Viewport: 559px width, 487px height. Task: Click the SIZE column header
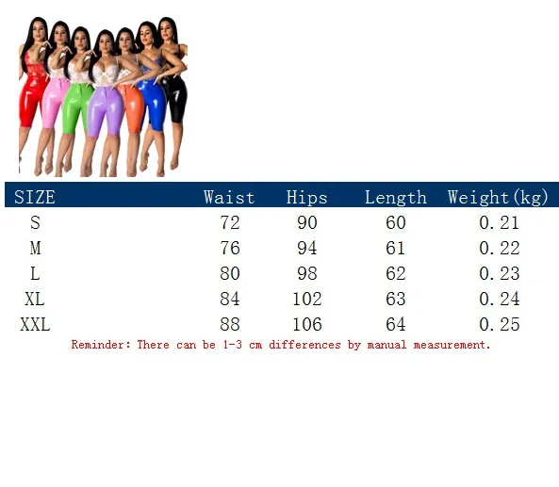pos(35,197)
